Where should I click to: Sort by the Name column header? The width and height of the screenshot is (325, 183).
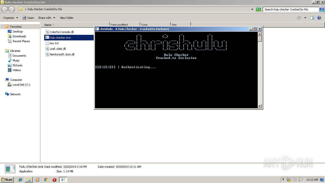48,25
